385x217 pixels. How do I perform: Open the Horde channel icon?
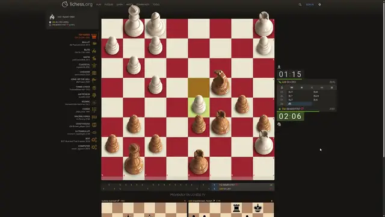(x=94, y=110)
